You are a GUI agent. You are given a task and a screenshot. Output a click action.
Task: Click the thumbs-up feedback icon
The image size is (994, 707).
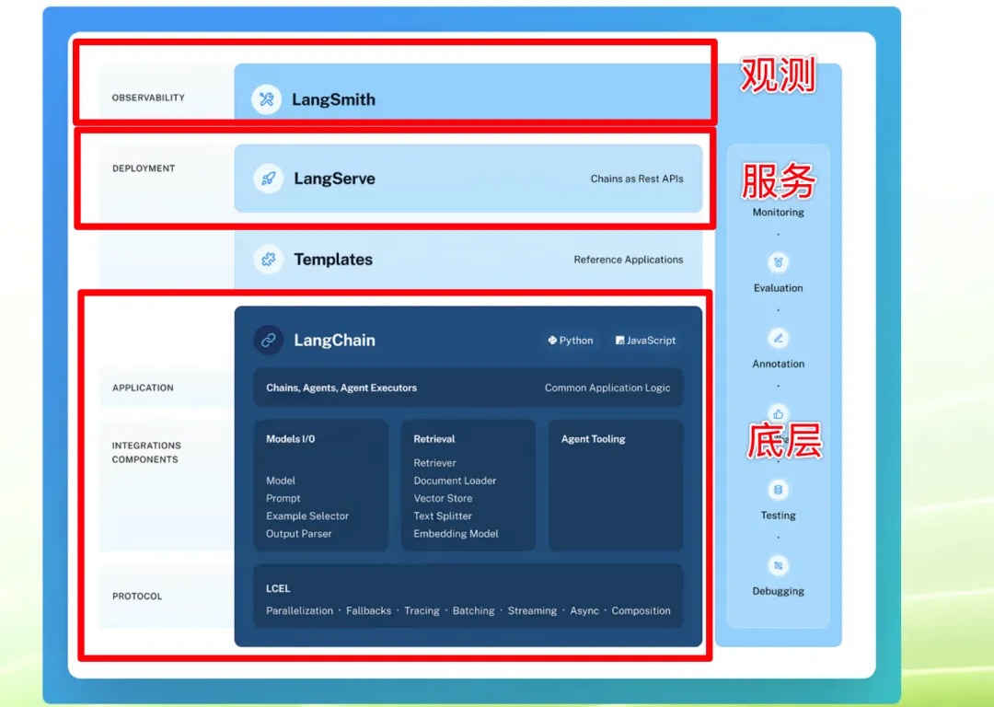[x=778, y=414]
